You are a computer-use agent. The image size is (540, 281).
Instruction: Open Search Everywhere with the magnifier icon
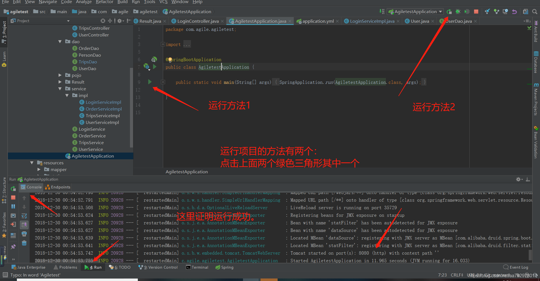pyautogui.click(x=535, y=11)
